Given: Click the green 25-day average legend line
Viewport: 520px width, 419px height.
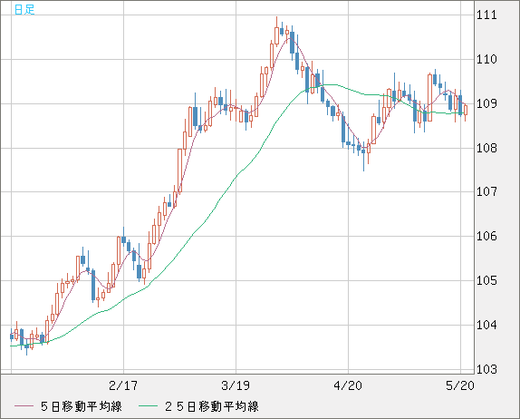Looking at the screenshot, I should pos(148,406).
